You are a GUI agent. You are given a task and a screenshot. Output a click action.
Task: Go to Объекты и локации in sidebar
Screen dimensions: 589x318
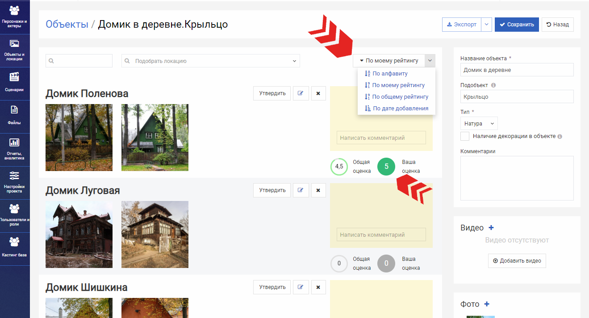[15, 51]
